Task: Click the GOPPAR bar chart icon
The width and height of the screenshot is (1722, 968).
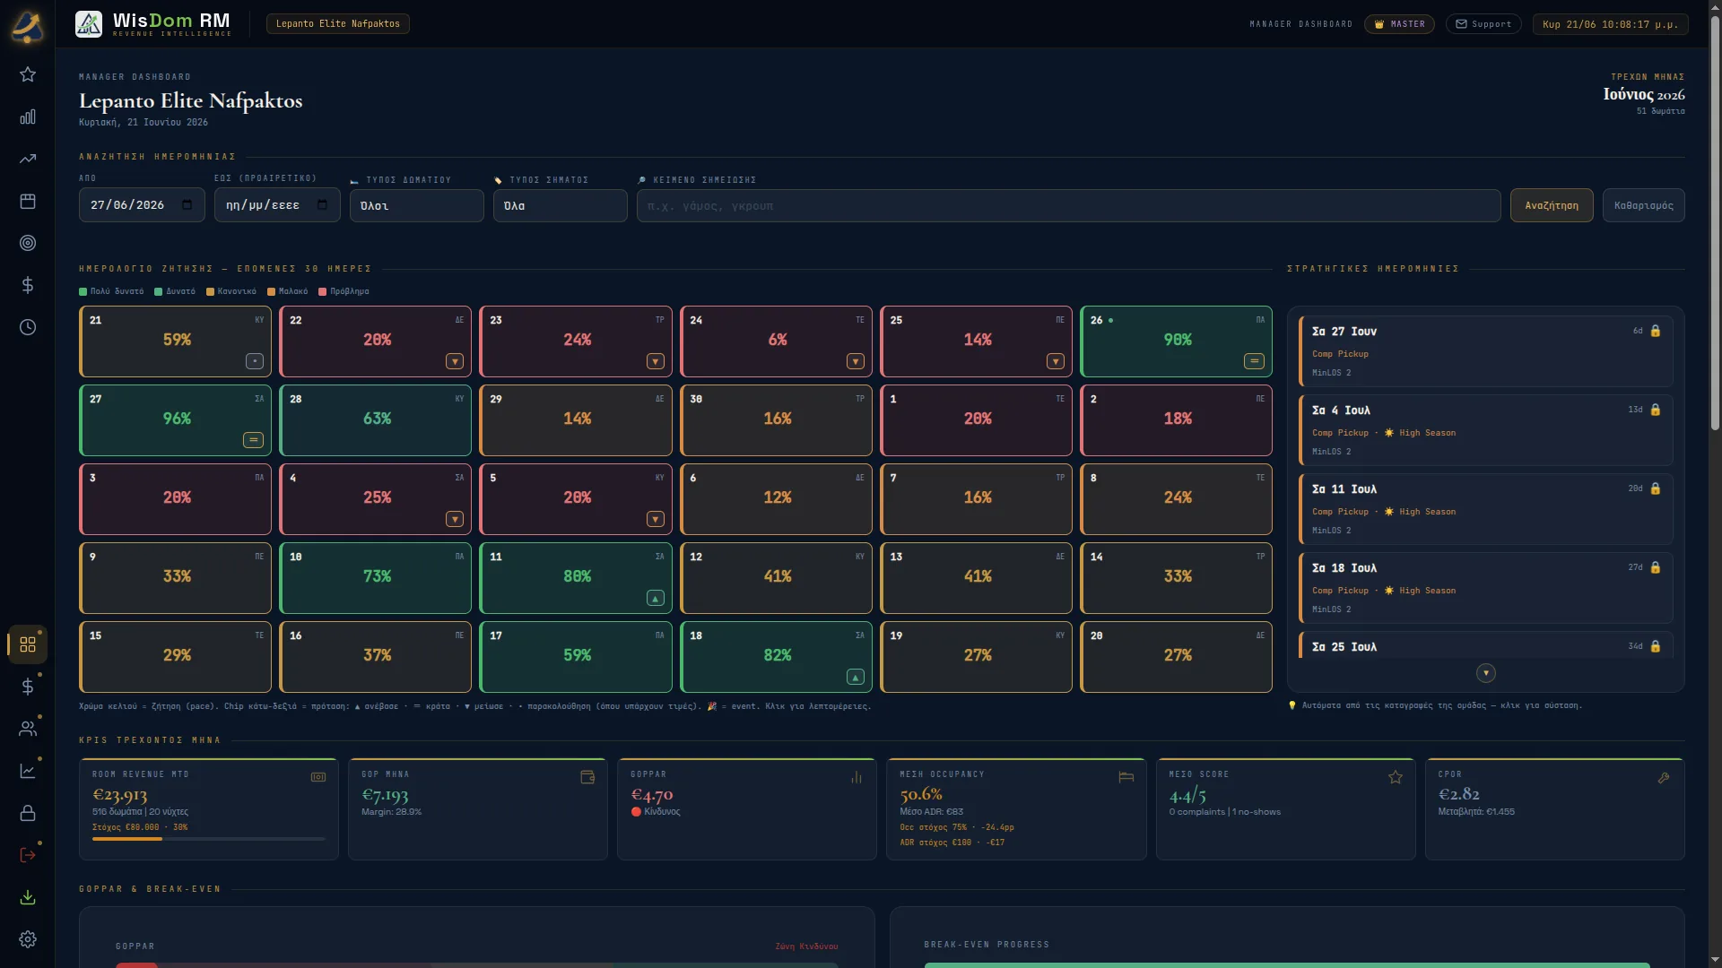Action: [857, 777]
